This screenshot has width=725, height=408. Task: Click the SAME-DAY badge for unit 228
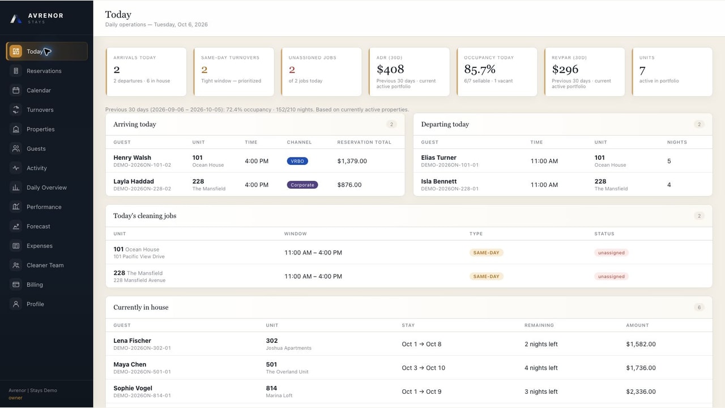coord(486,277)
